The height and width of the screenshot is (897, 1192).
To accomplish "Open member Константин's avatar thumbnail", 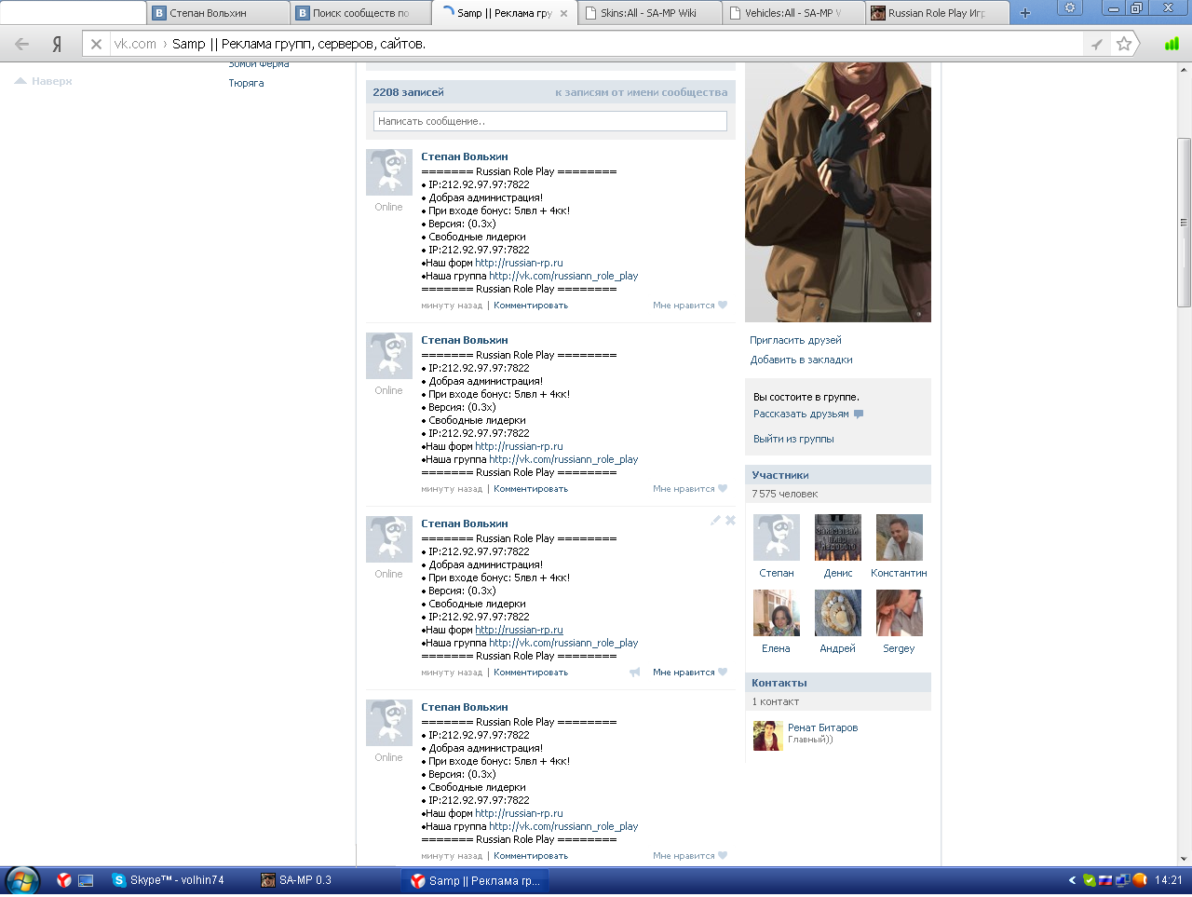I will [x=900, y=537].
